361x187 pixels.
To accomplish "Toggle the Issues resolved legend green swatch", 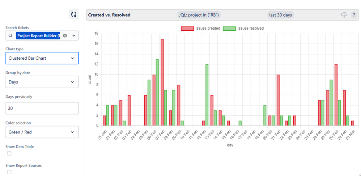I will pyautogui.click(x=229, y=29).
